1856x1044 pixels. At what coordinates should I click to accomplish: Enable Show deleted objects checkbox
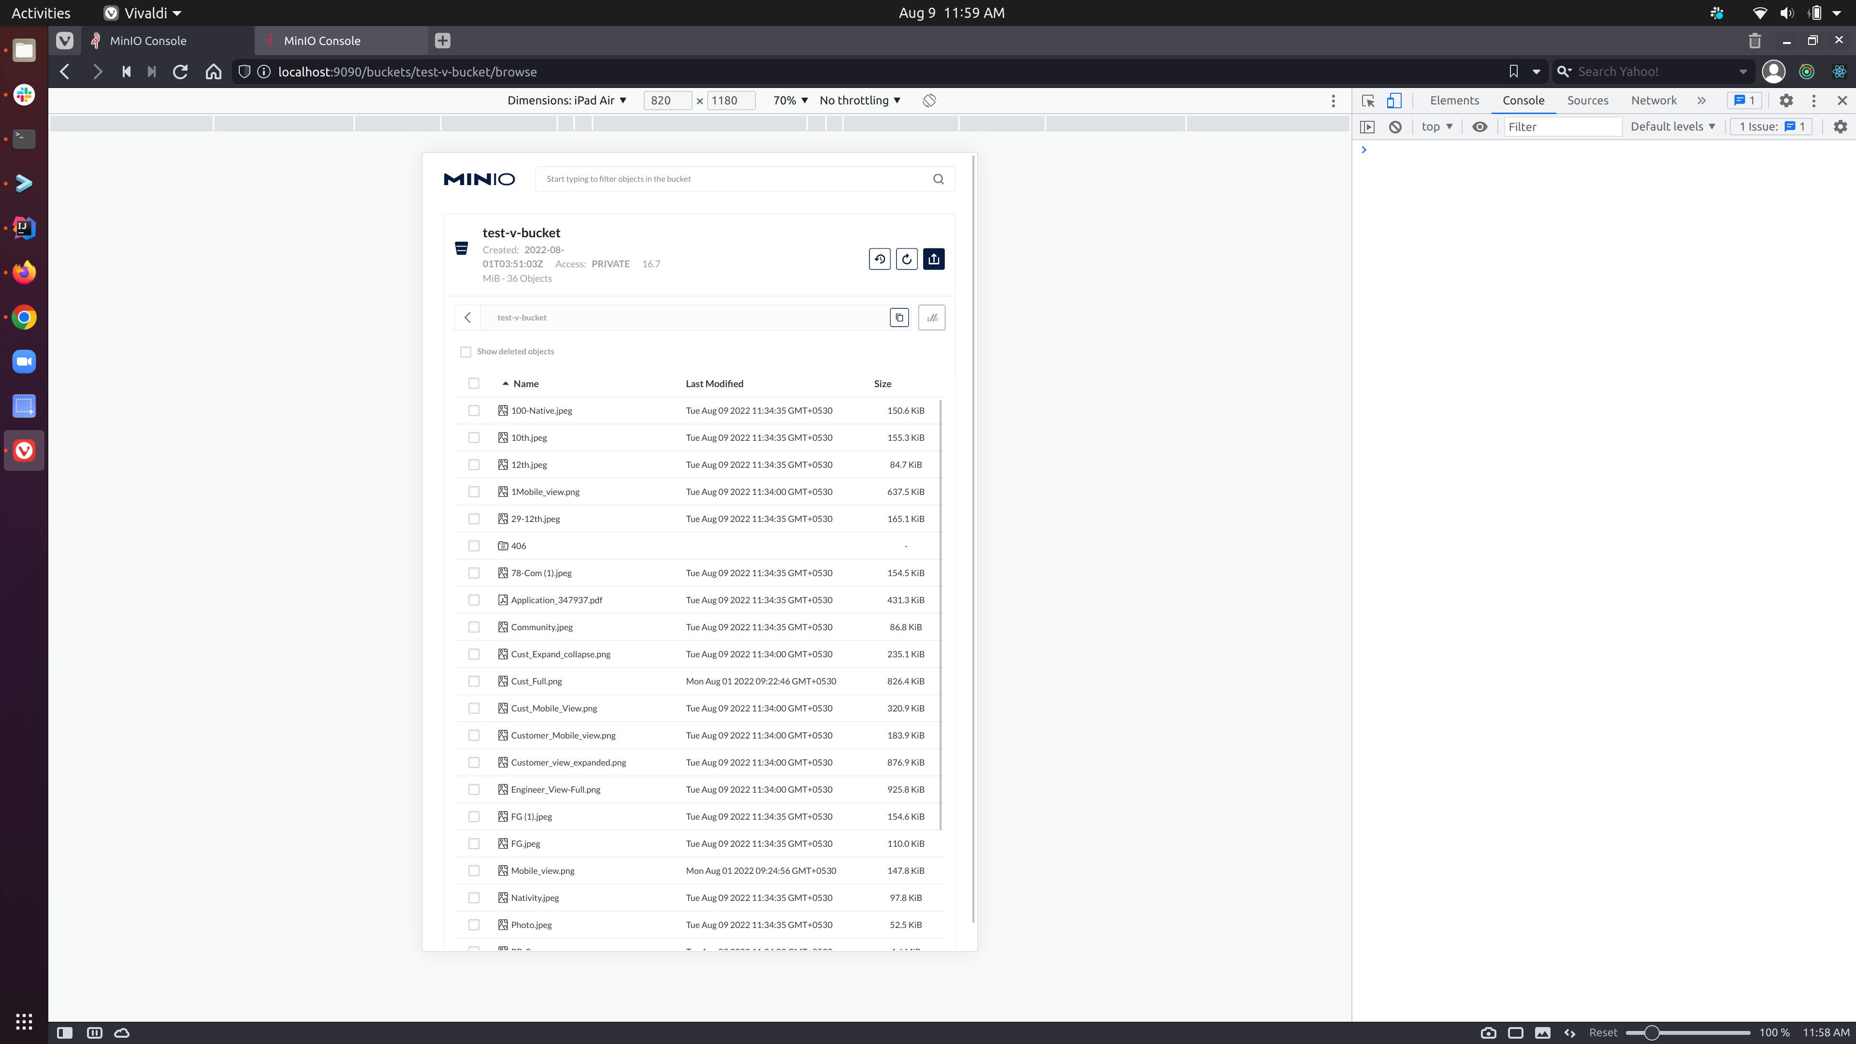(x=465, y=351)
